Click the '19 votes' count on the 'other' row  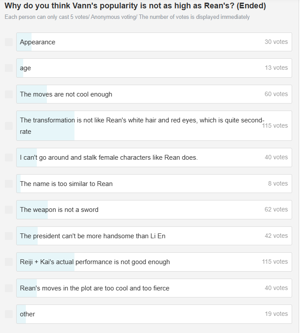[x=276, y=314]
